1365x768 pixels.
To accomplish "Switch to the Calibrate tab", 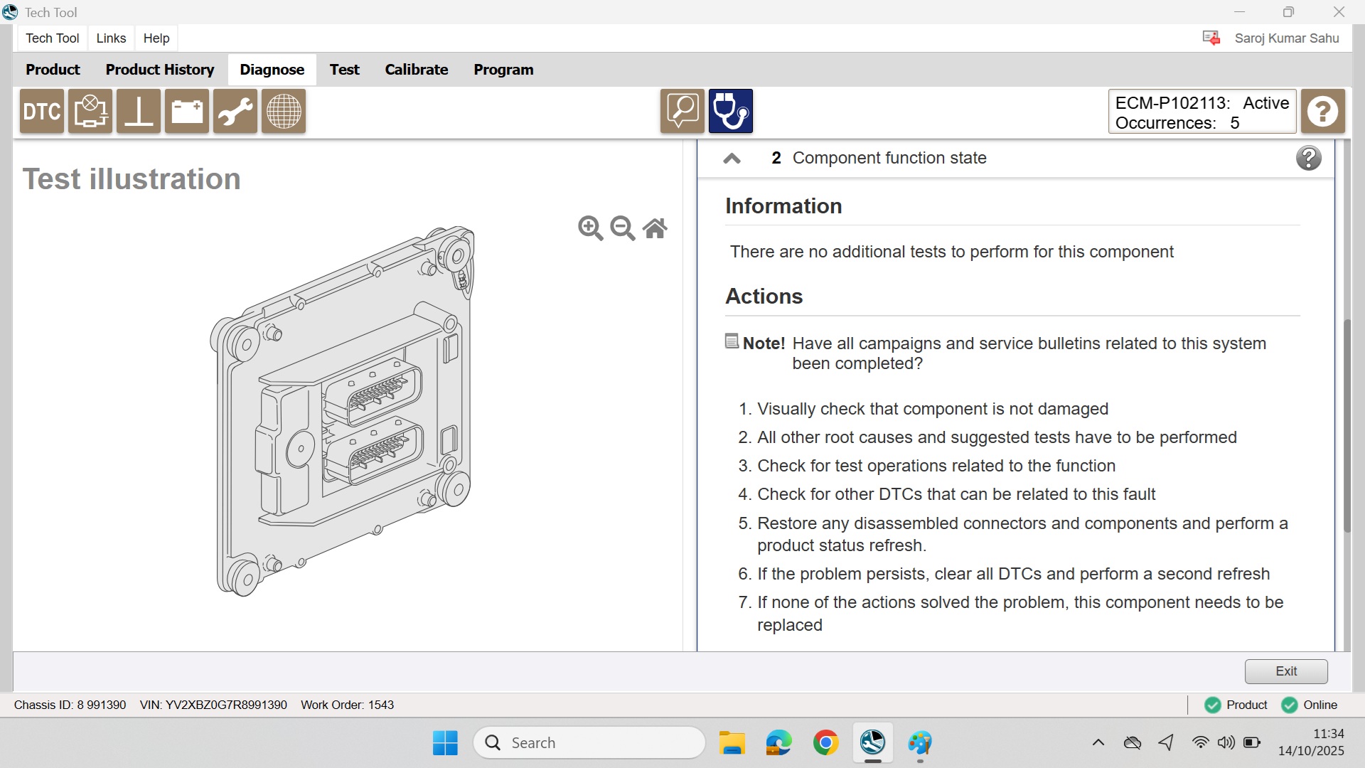I will [x=416, y=70].
